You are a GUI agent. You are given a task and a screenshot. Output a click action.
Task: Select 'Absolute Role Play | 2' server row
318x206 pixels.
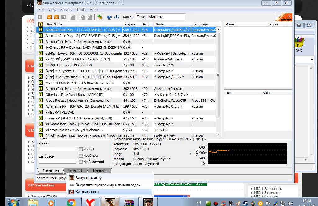pos(126,36)
